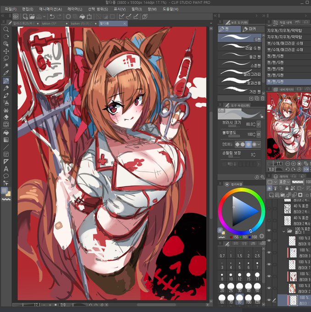Open the 파일(F) menu

click(11, 9)
